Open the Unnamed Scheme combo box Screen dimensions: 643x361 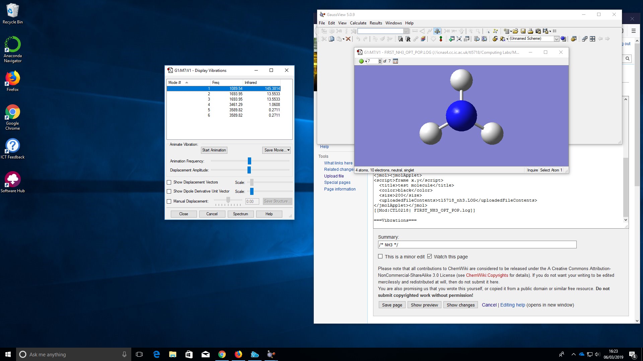click(x=556, y=39)
